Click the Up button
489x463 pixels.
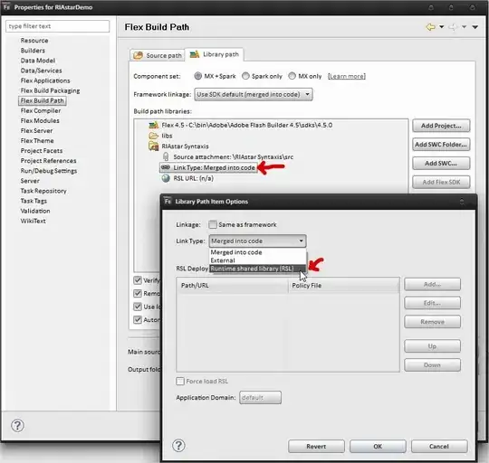(x=432, y=346)
